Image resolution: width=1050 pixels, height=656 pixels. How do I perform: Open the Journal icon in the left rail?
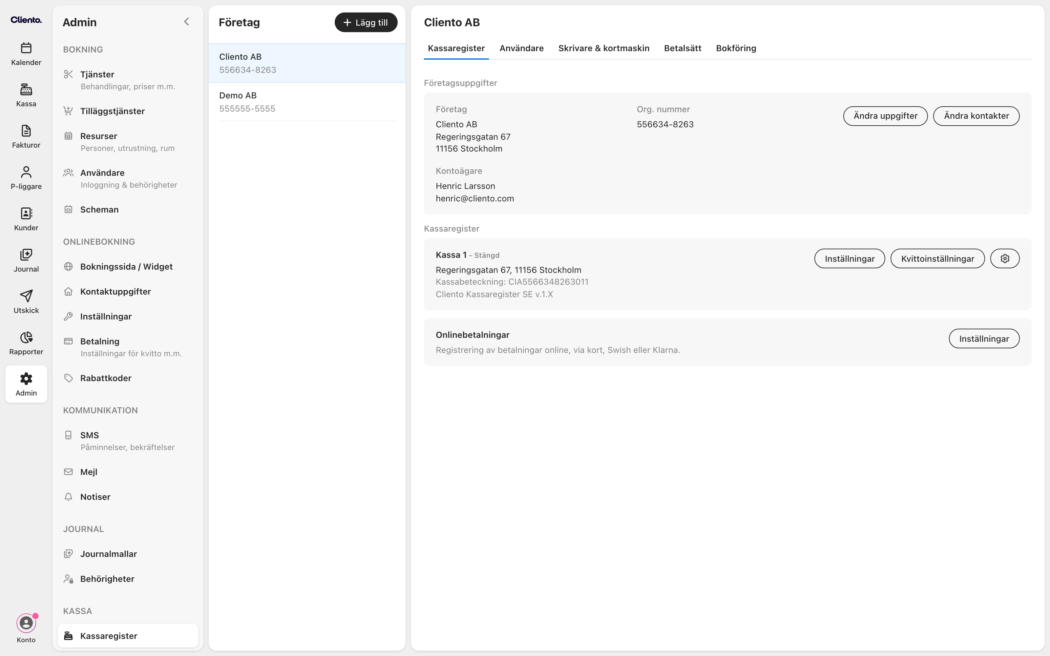[x=26, y=254]
